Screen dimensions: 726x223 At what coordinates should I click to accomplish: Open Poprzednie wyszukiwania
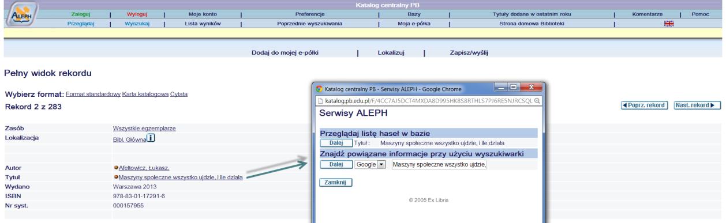tap(309, 24)
